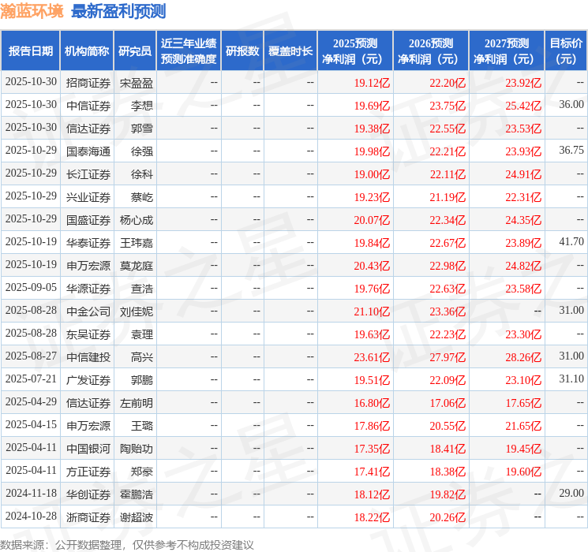Click the 2025预测净利润 column header
This screenshot has width=588, height=552.
click(355, 51)
